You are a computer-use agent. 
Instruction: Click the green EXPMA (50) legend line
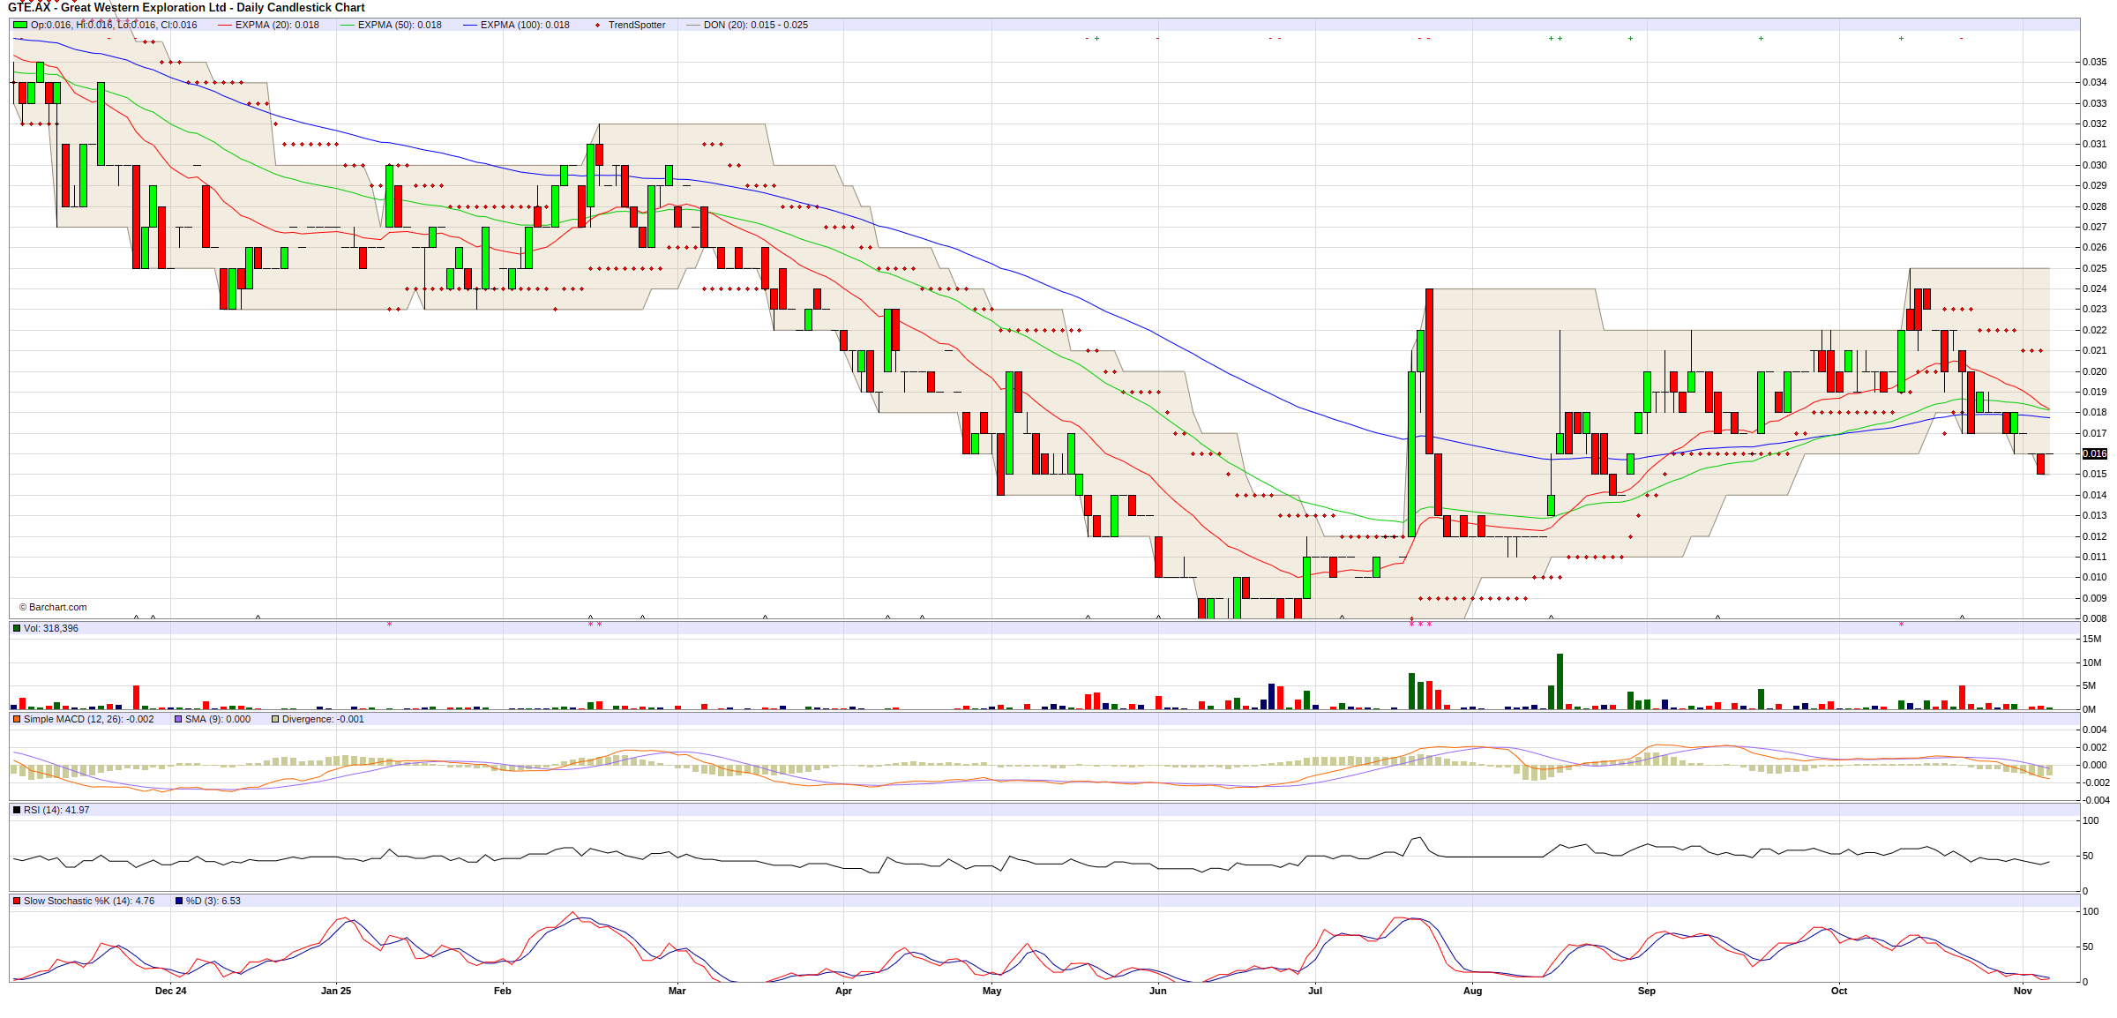[347, 25]
